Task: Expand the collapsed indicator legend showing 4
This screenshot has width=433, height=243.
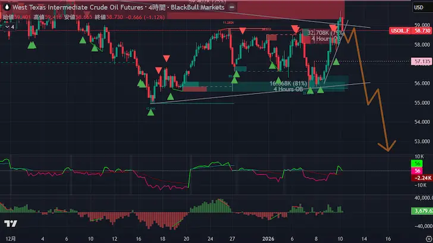Action: 9,28
